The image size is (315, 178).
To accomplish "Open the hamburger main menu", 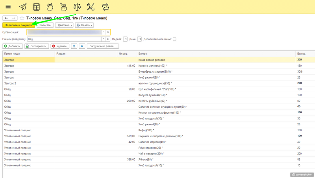I will (8, 7).
